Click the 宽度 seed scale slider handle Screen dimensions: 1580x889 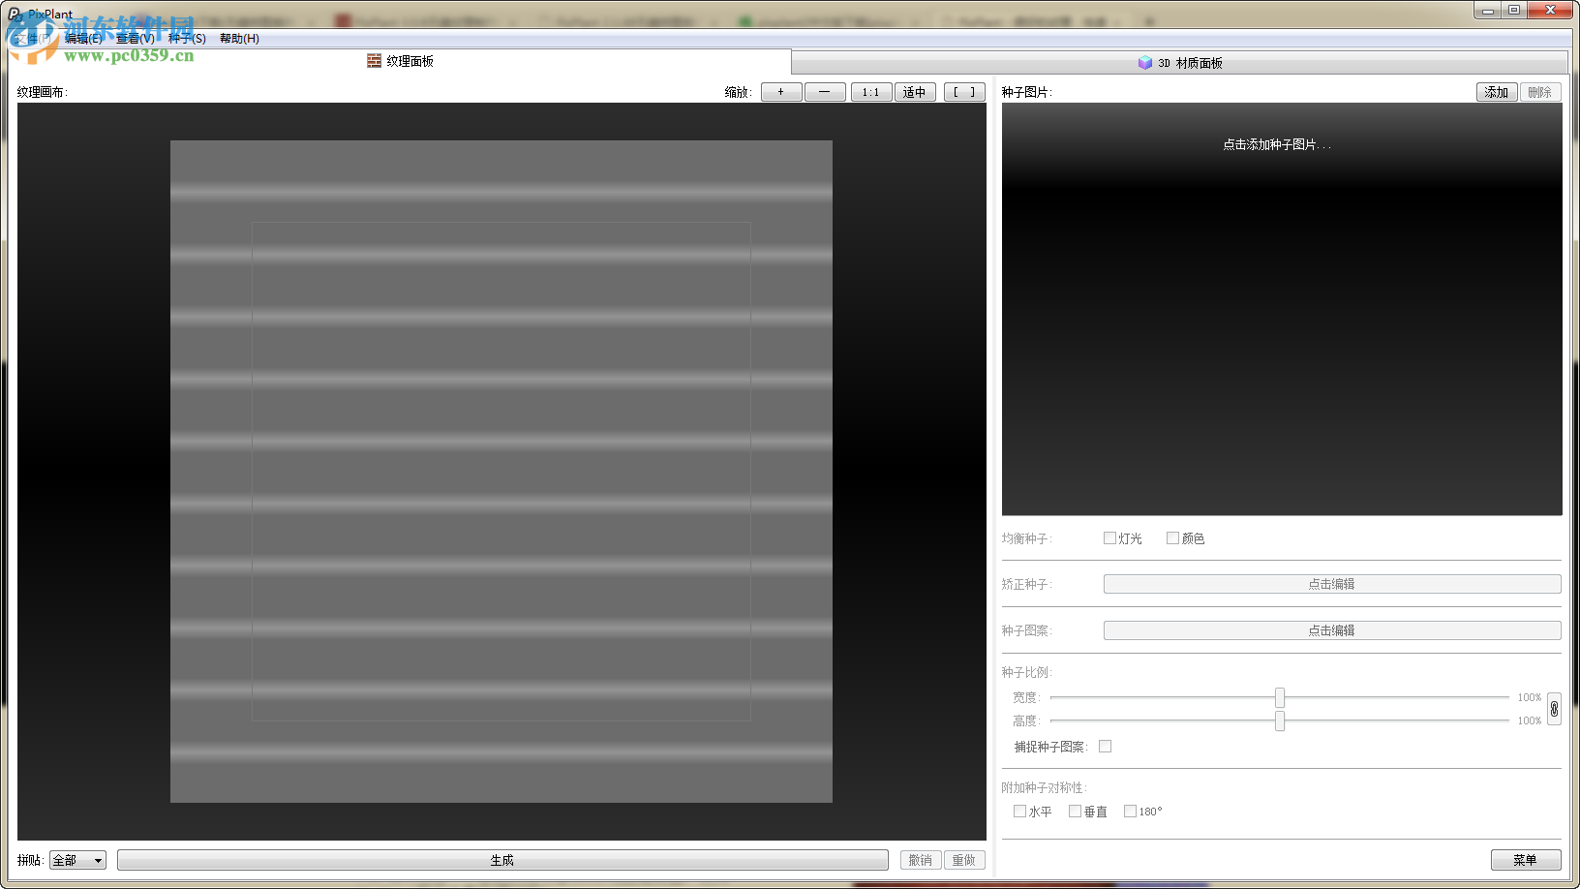1280,697
